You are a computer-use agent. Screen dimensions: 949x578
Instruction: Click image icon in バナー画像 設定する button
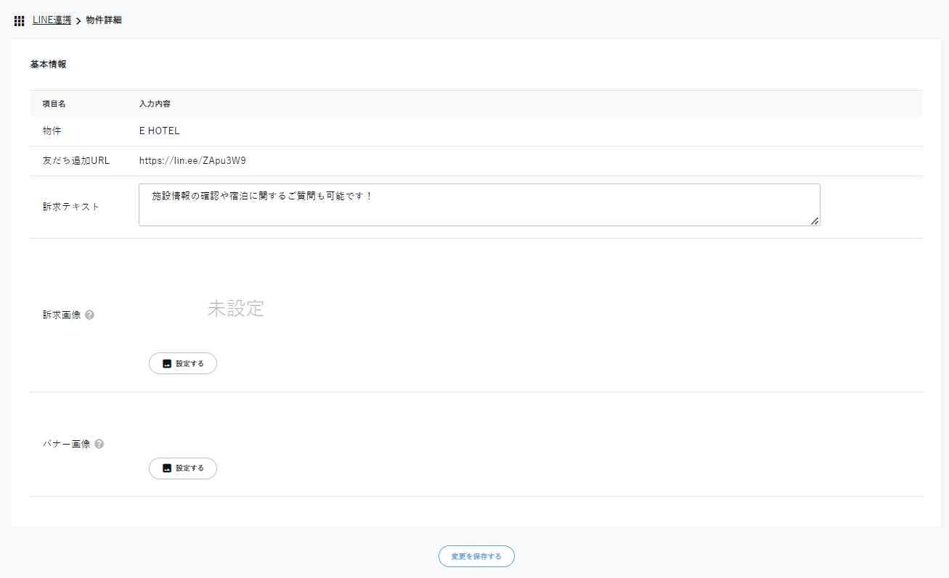(166, 468)
